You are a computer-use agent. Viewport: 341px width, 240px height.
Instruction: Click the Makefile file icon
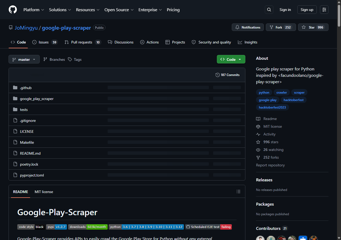click(x=15, y=142)
